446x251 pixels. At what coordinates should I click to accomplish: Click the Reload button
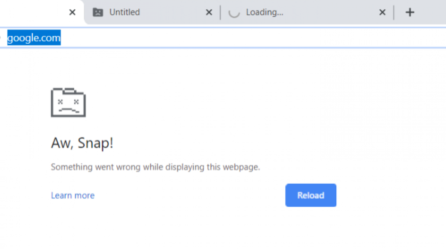(x=311, y=195)
